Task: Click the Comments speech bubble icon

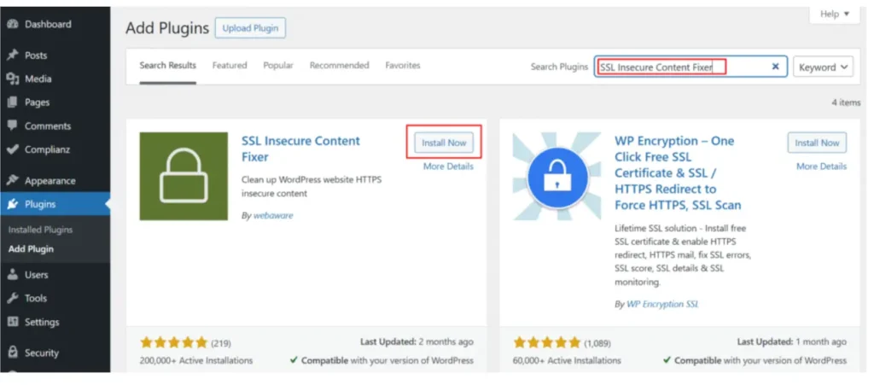Action: [x=12, y=125]
